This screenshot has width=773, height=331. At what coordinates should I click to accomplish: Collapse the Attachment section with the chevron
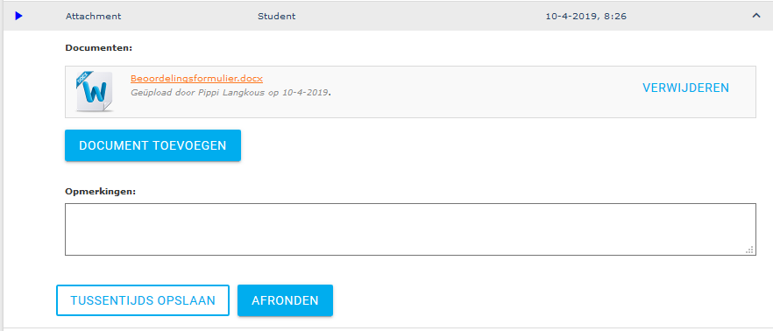pyautogui.click(x=756, y=16)
